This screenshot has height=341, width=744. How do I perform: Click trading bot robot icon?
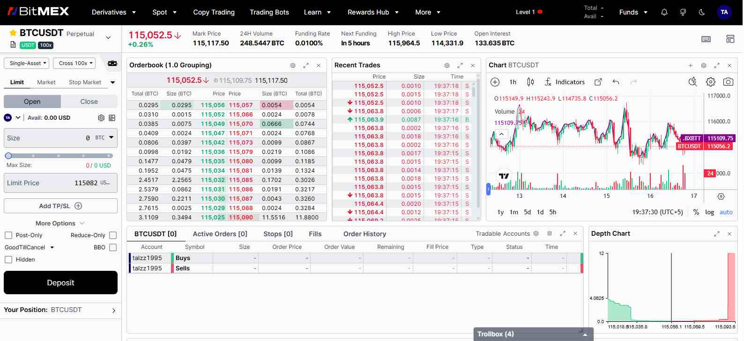coord(112,63)
